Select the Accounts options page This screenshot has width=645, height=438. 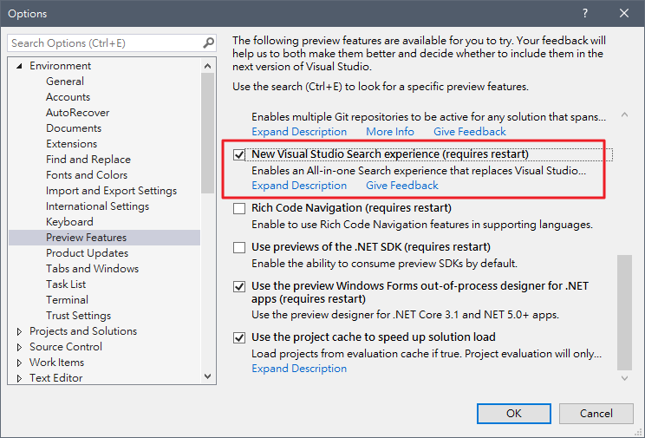pos(68,97)
